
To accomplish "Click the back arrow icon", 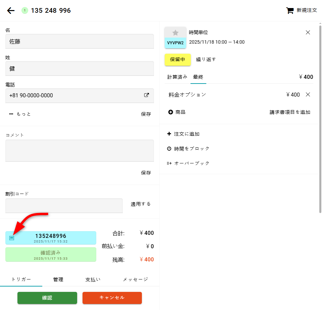I will 11,11.
